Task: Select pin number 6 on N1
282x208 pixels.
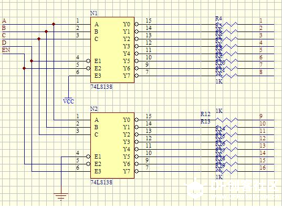Action: tap(78, 72)
